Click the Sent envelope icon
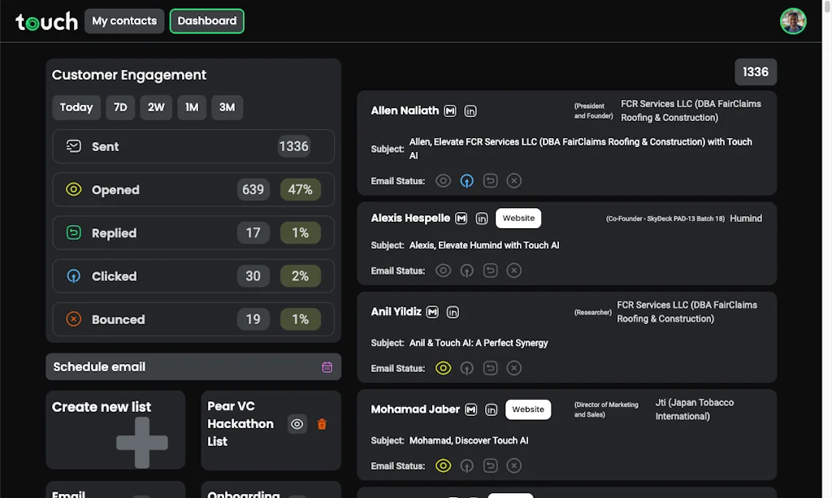The image size is (832, 498). [74, 146]
